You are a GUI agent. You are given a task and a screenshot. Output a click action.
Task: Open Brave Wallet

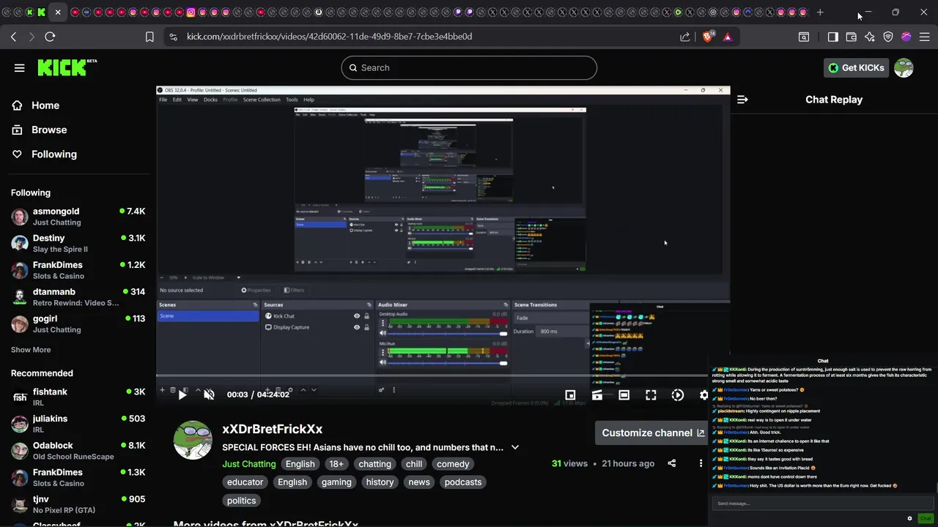(852, 37)
